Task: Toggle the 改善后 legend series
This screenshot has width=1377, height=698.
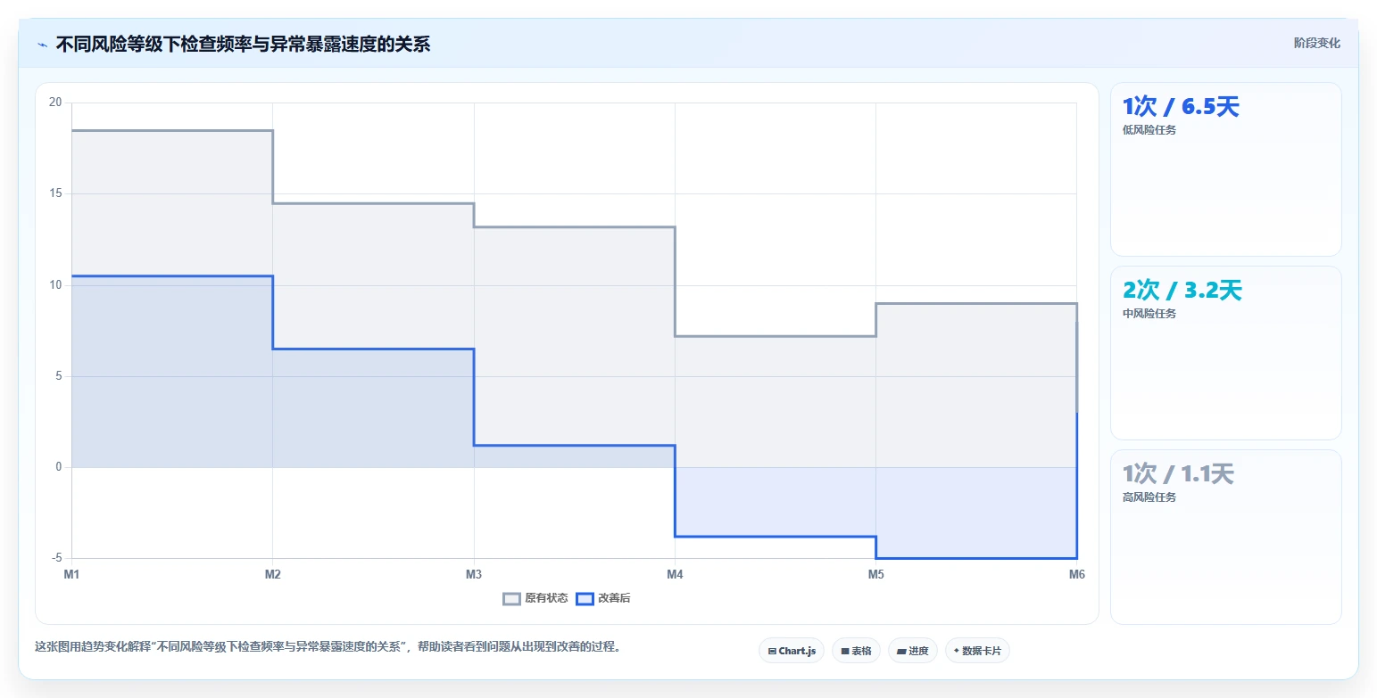Action: [603, 598]
